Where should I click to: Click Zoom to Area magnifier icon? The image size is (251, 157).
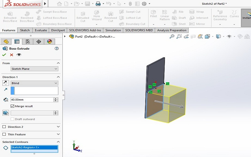tap(179, 36)
